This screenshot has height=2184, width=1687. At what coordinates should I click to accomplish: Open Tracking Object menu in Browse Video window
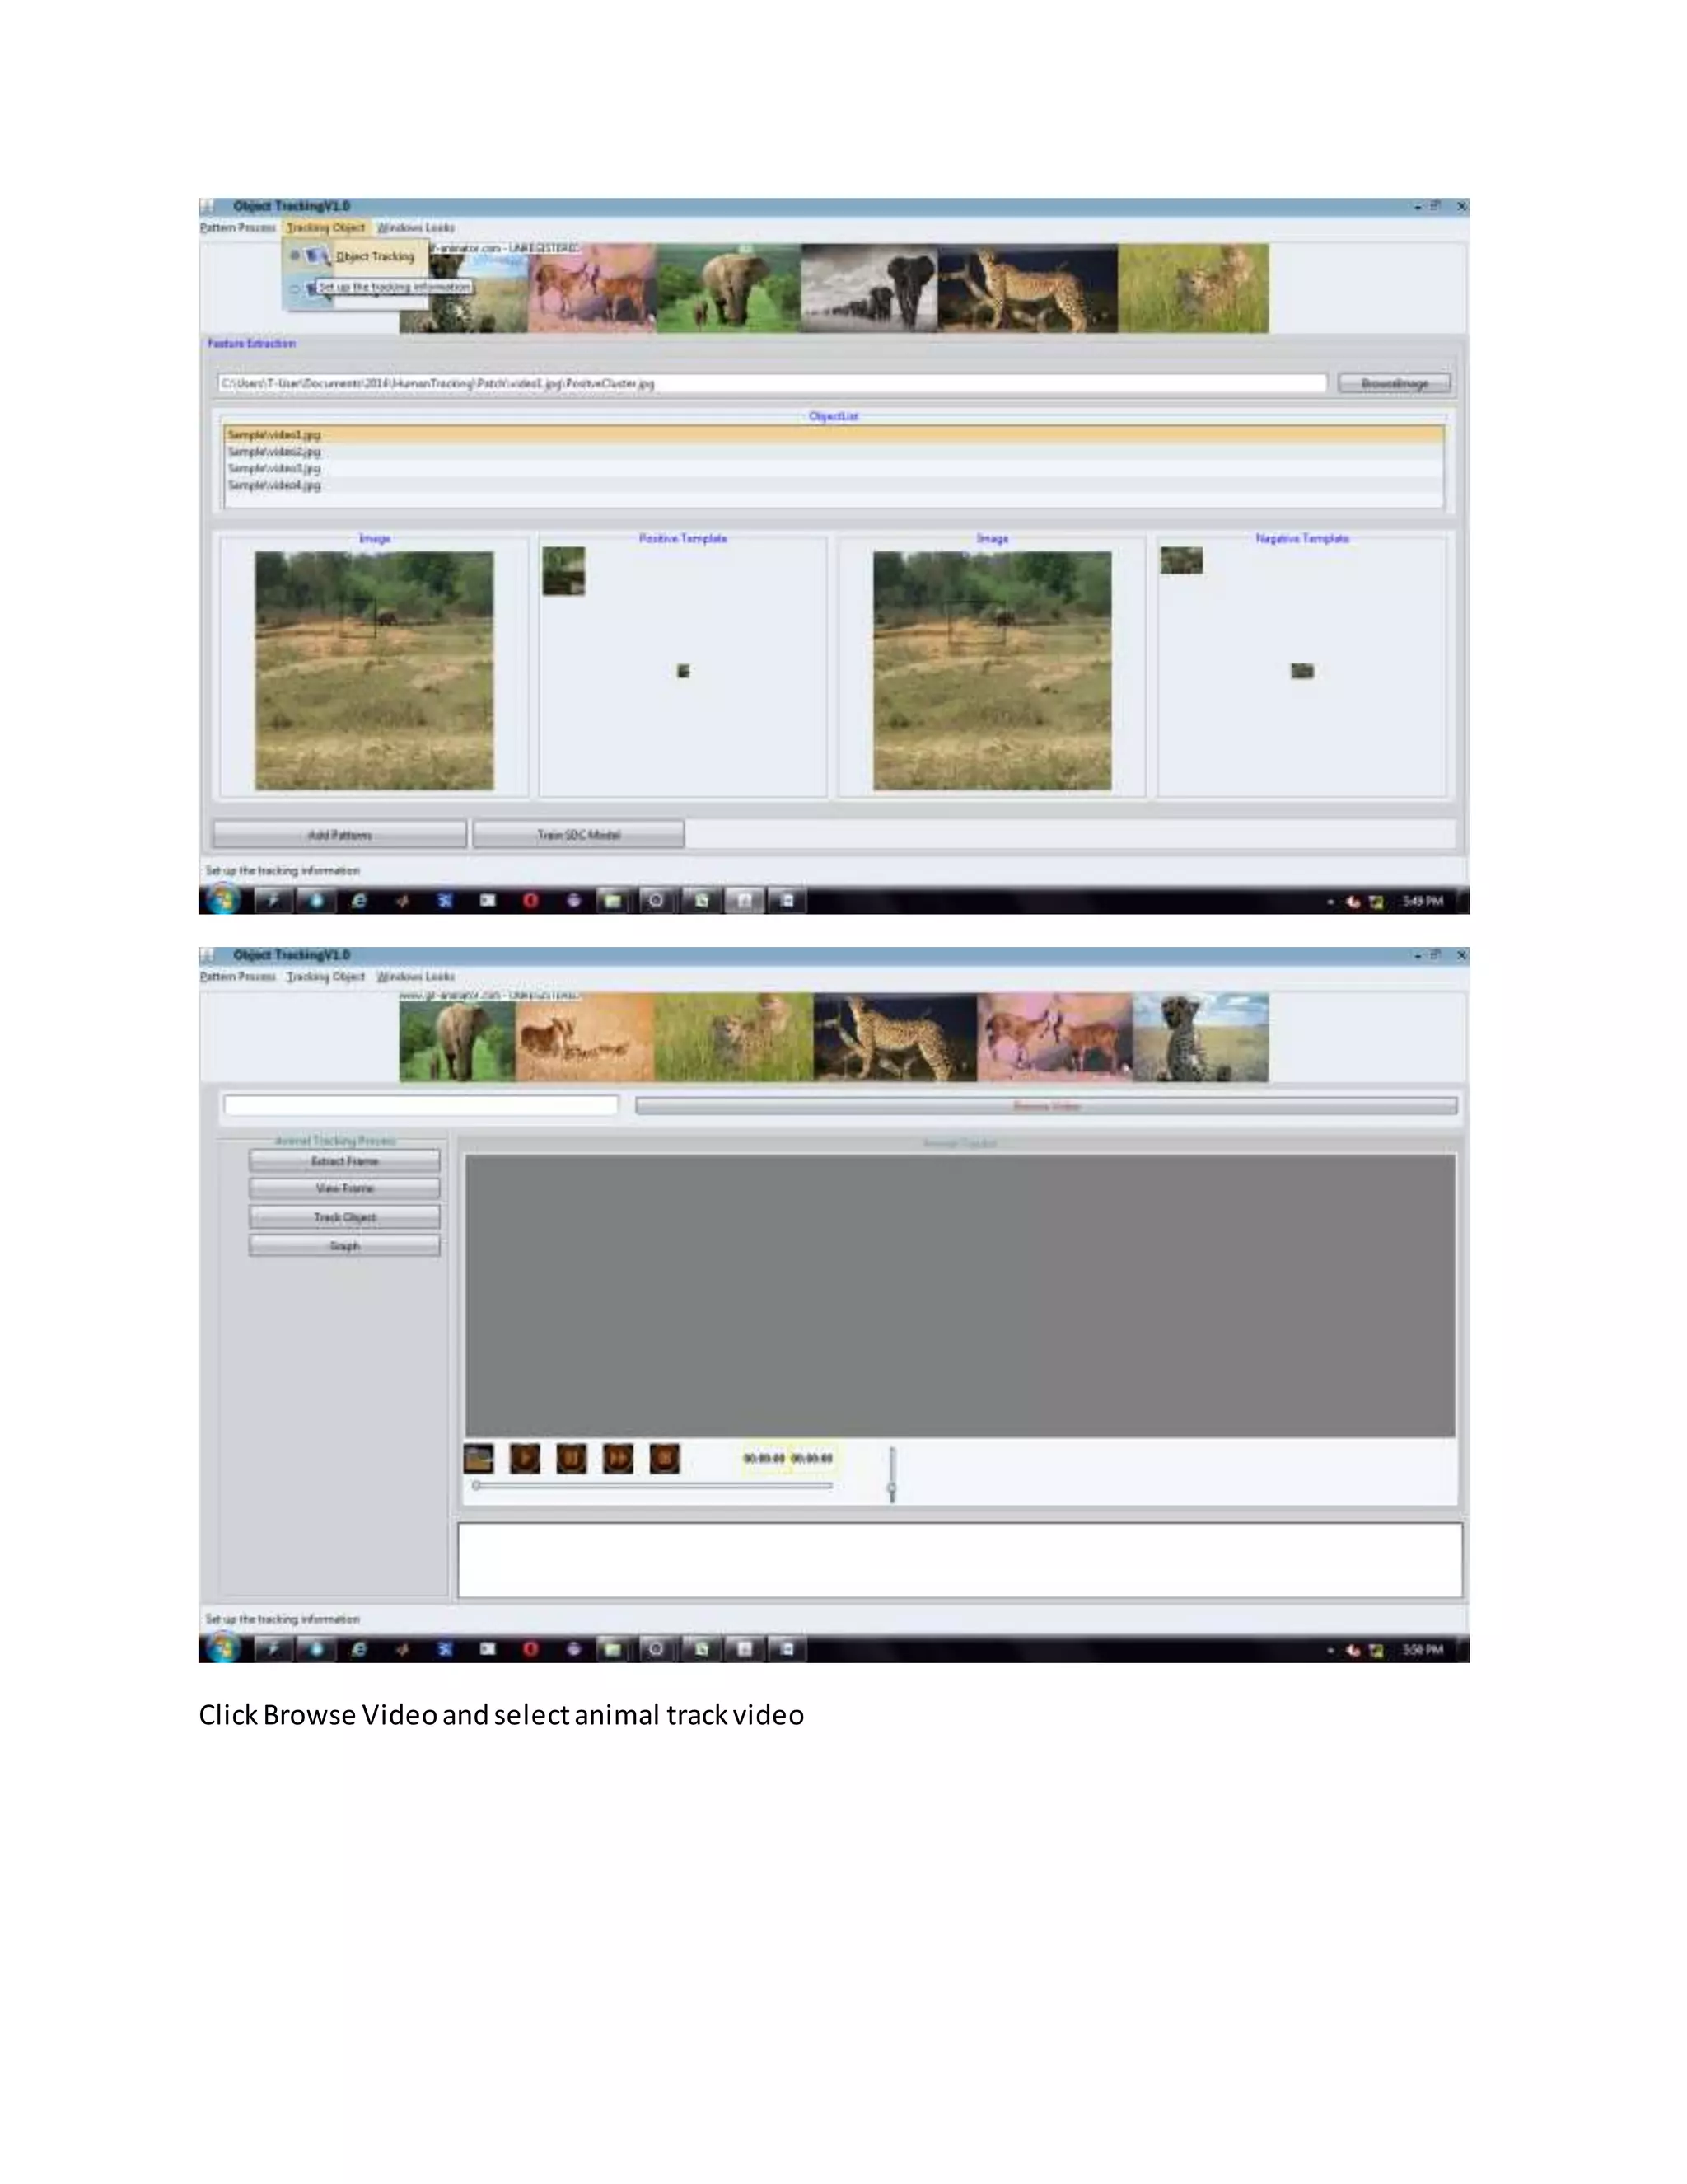(326, 976)
